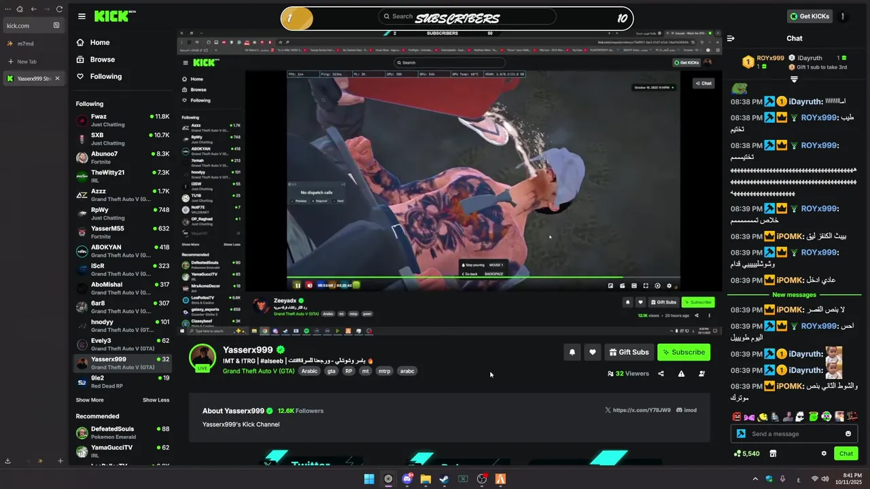This screenshot has width=870, height=489.
Task: Open Browse in the sidebar
Action: coord(102,59)
